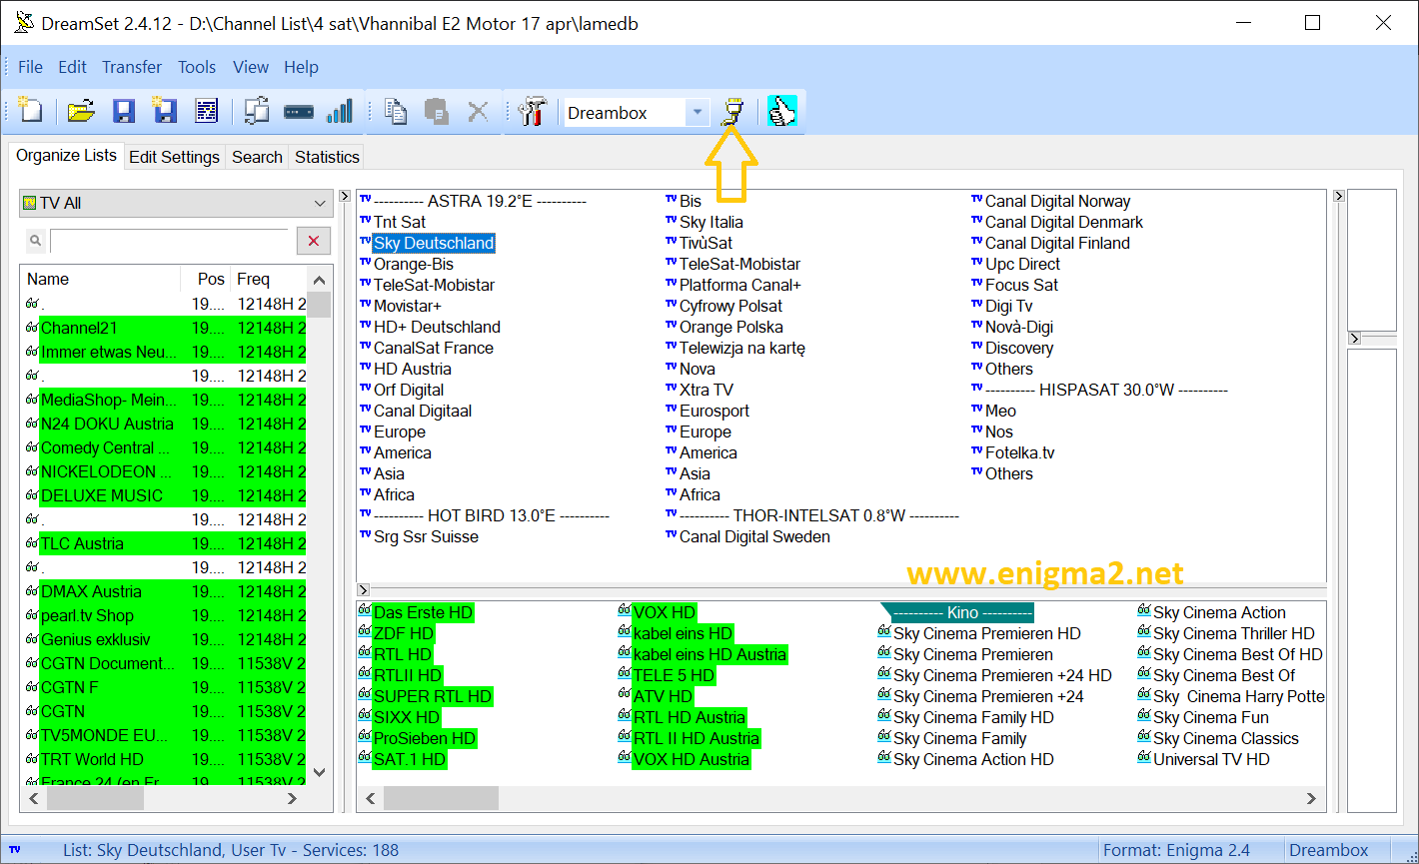Screen dimensions: 1419x864
Task: Click the Copy toolbar icon
Action: click(x=397, y=112)
